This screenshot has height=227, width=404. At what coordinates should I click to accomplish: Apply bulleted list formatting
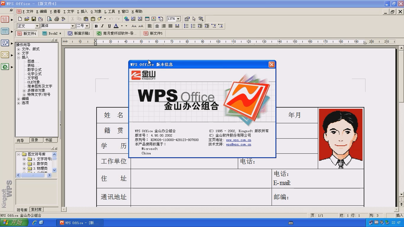pyautogui.click(x=186, y=26)
